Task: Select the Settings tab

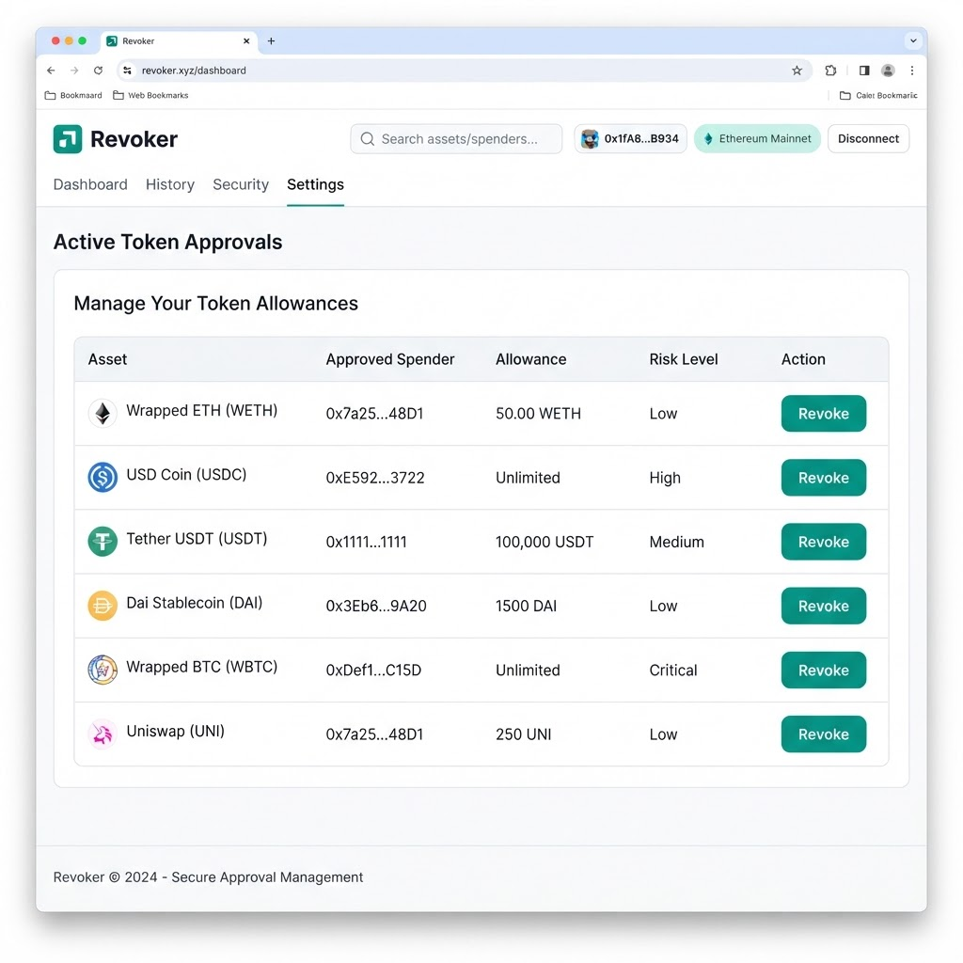Action: tap(315, 184)
